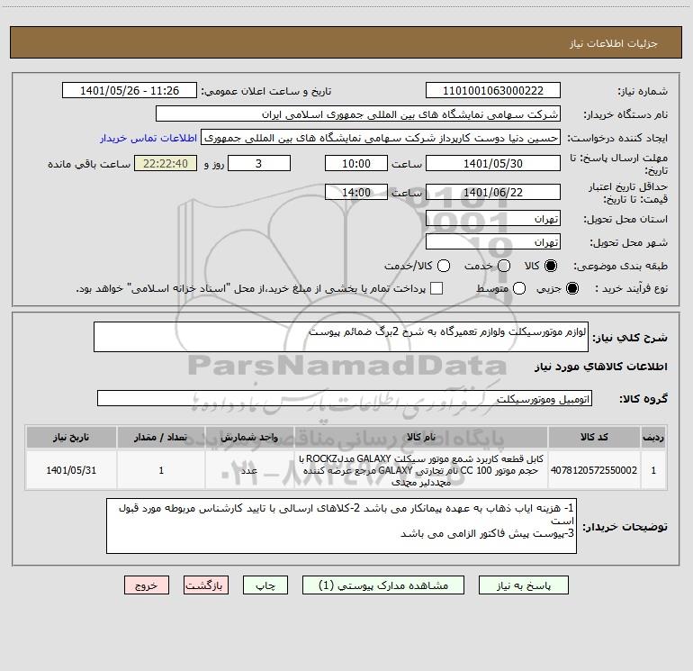
Task: Click the ردیف column header
Action: [x=653, y=438]
